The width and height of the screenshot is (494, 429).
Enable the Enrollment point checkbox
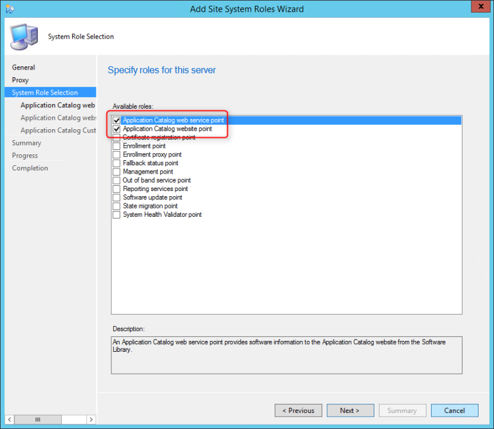click(x=116, y=146)
